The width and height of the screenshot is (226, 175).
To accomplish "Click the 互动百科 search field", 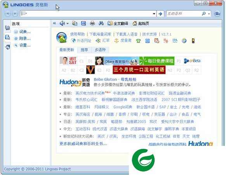I will 184,14.
